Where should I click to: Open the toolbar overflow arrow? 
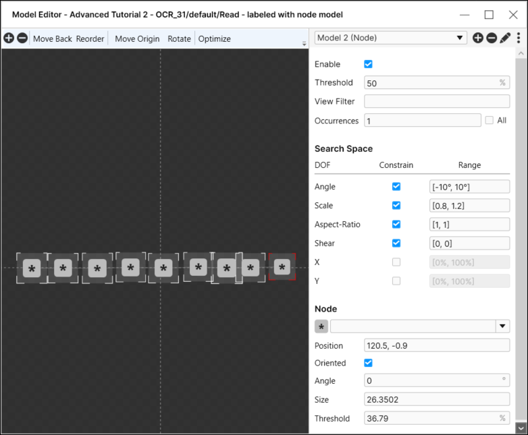pyautogui.click(x=304, y=44)
